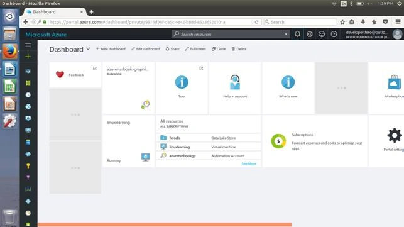Open System Settings wrench launcher icon
This screenshot has width=404, height=227.
(x=9, y=121)
